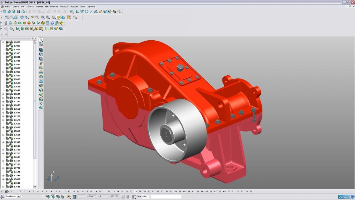Image resolution: width=355 pixels, height=200 pixels.
Task: Select level 75 in level bar
Action: [x=251, y=191]
